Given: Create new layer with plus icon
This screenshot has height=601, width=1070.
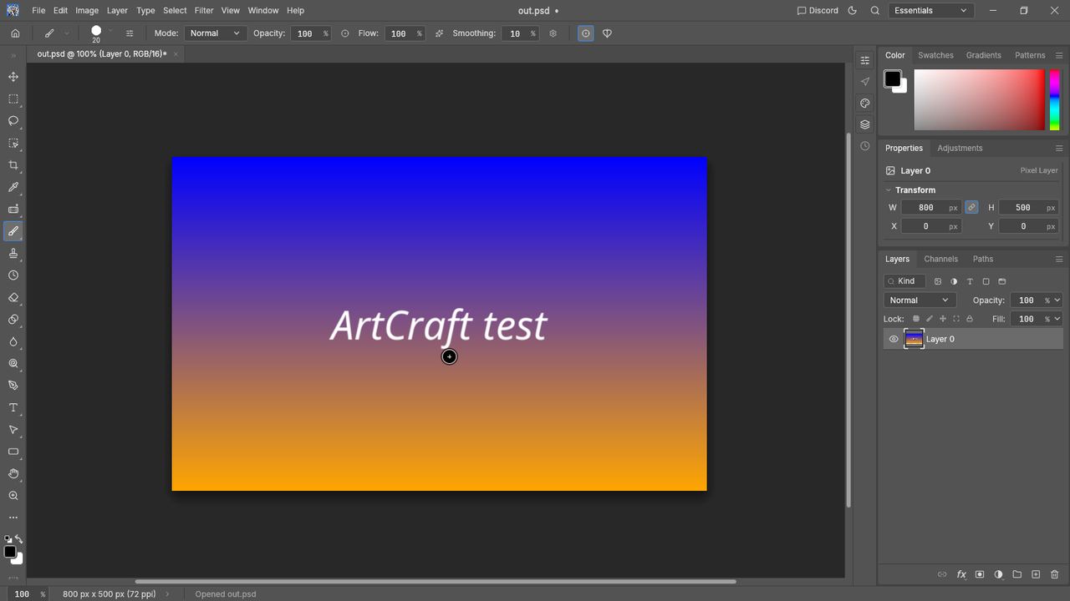Looking at the screenshot, I should pyautogui.click(x=1036, y=574).
